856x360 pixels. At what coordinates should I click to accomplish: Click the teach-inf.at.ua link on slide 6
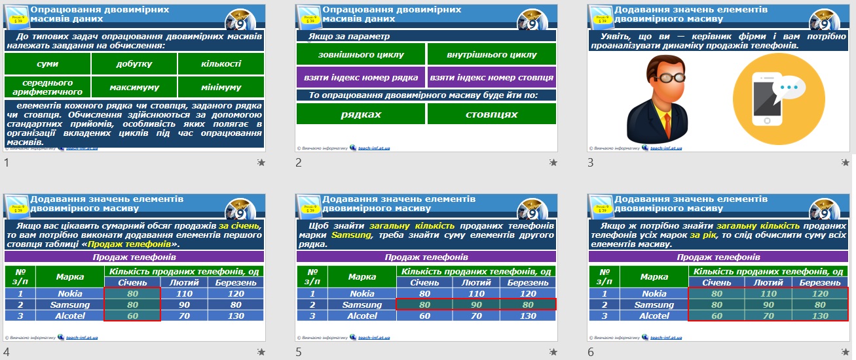click(x=666, y=338)
